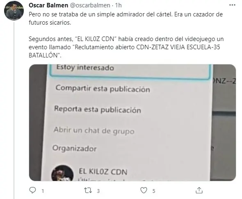
Task: Click the Oscar Balmen display name
Action: click(x=48, y=5)
